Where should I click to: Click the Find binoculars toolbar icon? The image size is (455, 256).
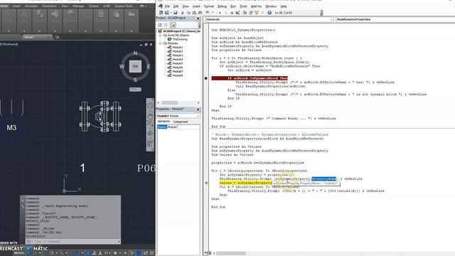[x=200, y=13]
